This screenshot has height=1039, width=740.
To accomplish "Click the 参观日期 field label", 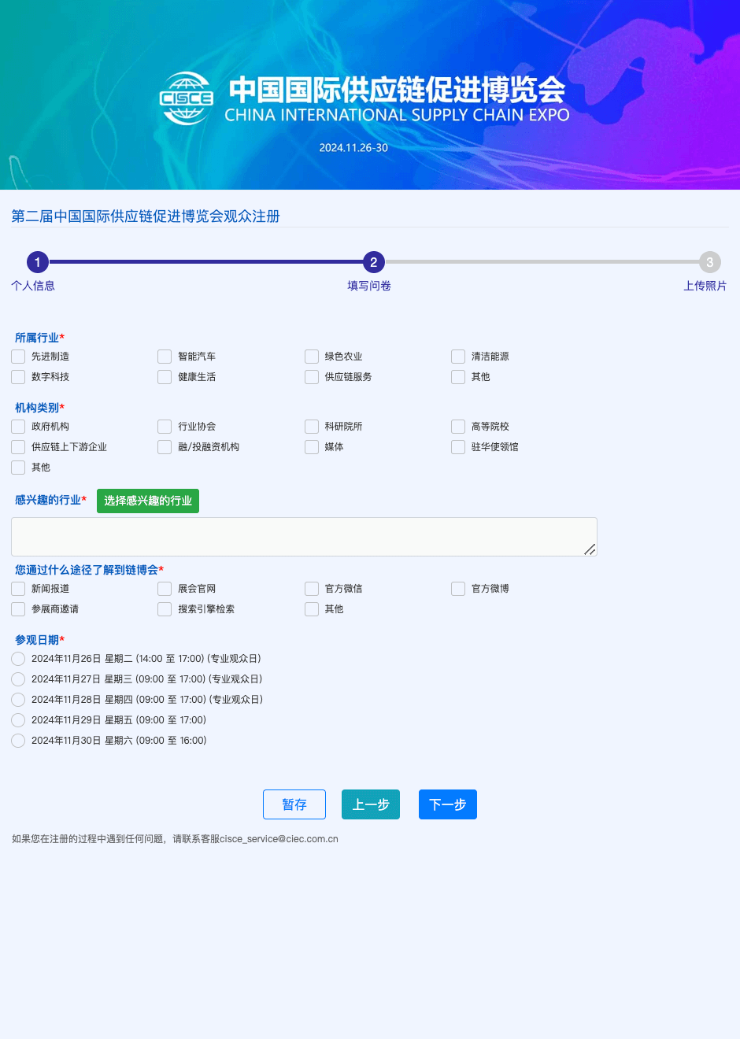I will tap(37, 640).
